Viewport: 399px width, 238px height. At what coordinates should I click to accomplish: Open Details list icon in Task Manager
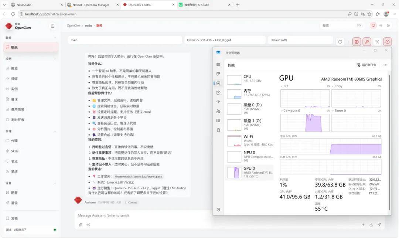[x=218, y=120]
